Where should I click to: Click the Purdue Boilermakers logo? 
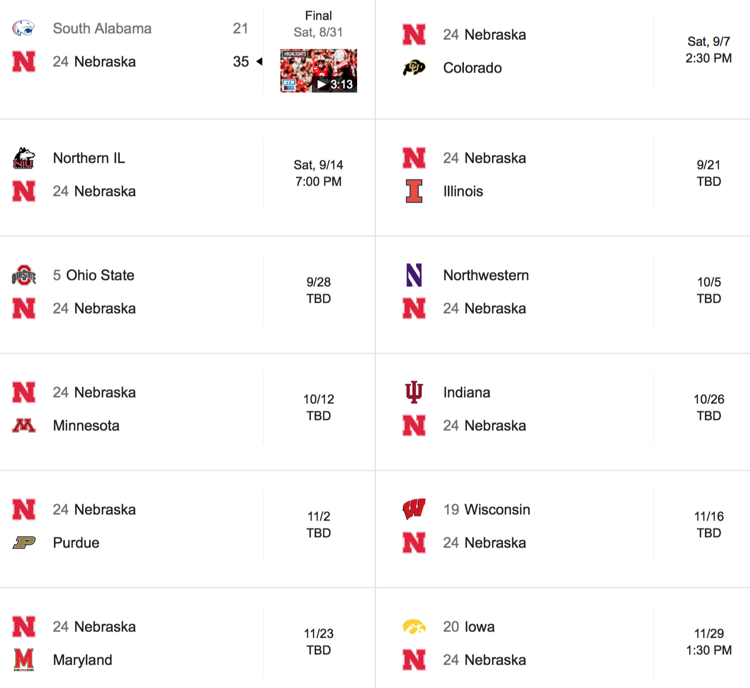(24, 543)
